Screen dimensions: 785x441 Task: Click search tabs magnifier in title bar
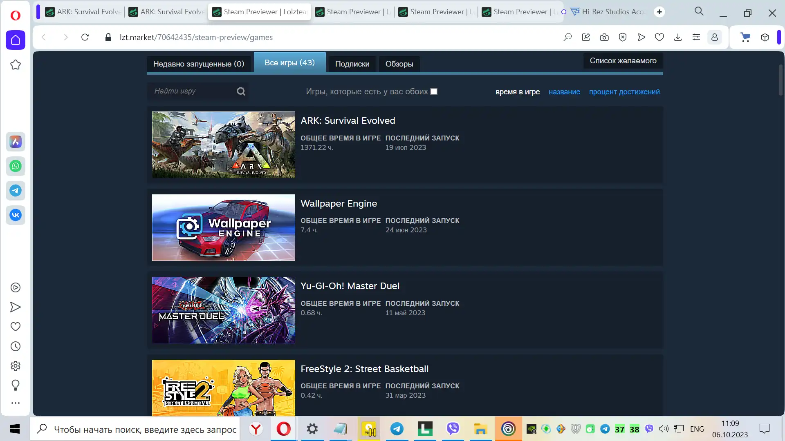pos(699,11)
